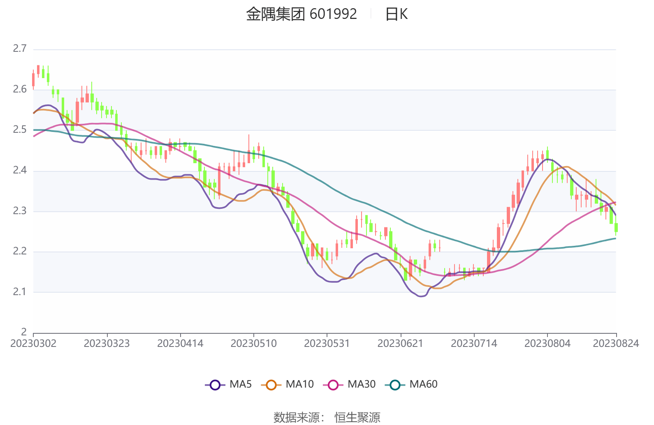Viewport: 654px width, 425px height.
Task: Click the 2.1 y-axis label
Action: 20,292
